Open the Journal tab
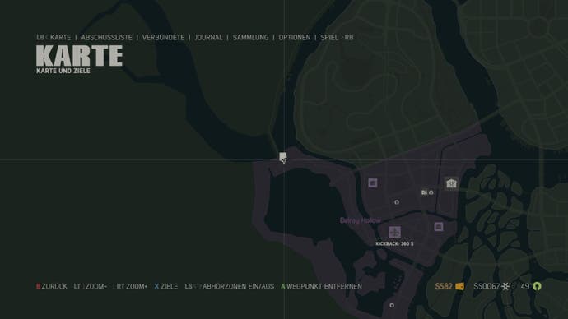 pos(208,38)
